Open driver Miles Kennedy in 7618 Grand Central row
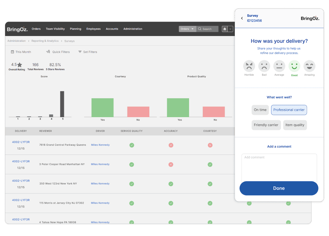This screenshot has height=236, width=329. point(100,145)
